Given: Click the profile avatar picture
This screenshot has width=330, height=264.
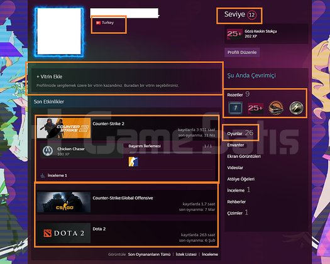Looking at the screenshot, I should click(x=59, y=31).
